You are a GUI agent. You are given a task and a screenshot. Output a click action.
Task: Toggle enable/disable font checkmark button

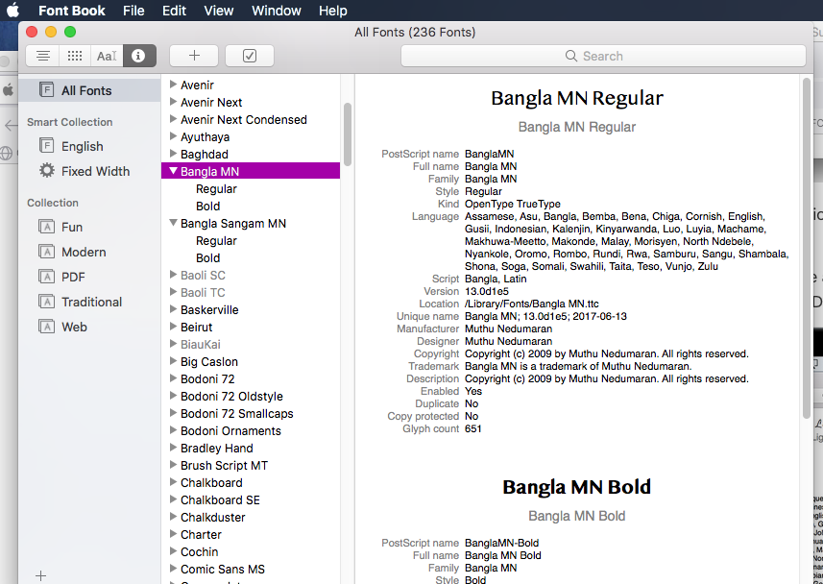coord(250,56)
